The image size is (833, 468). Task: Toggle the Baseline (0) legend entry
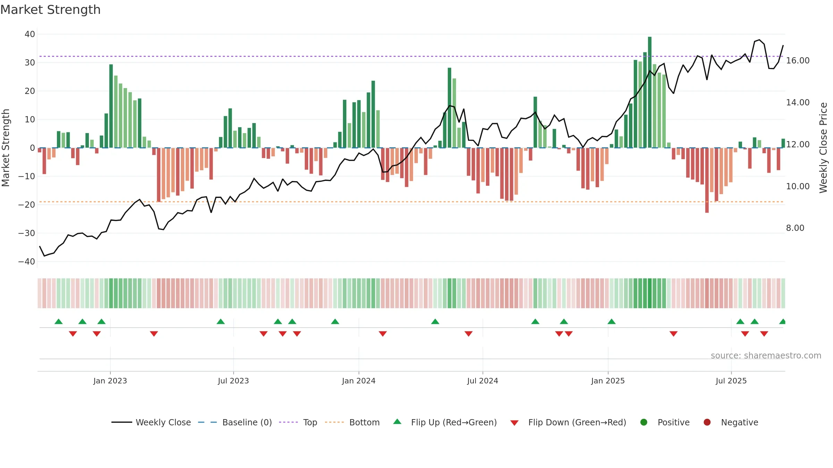(235, 422)
